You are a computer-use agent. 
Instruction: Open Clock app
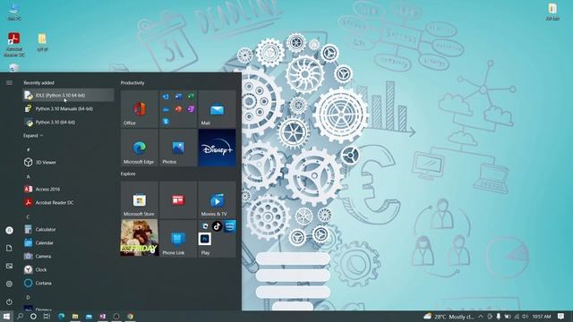(x=68, y=270)
